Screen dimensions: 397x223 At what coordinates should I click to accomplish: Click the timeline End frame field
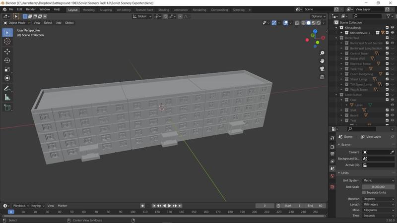pyautogui.click(x=316, y=206)
